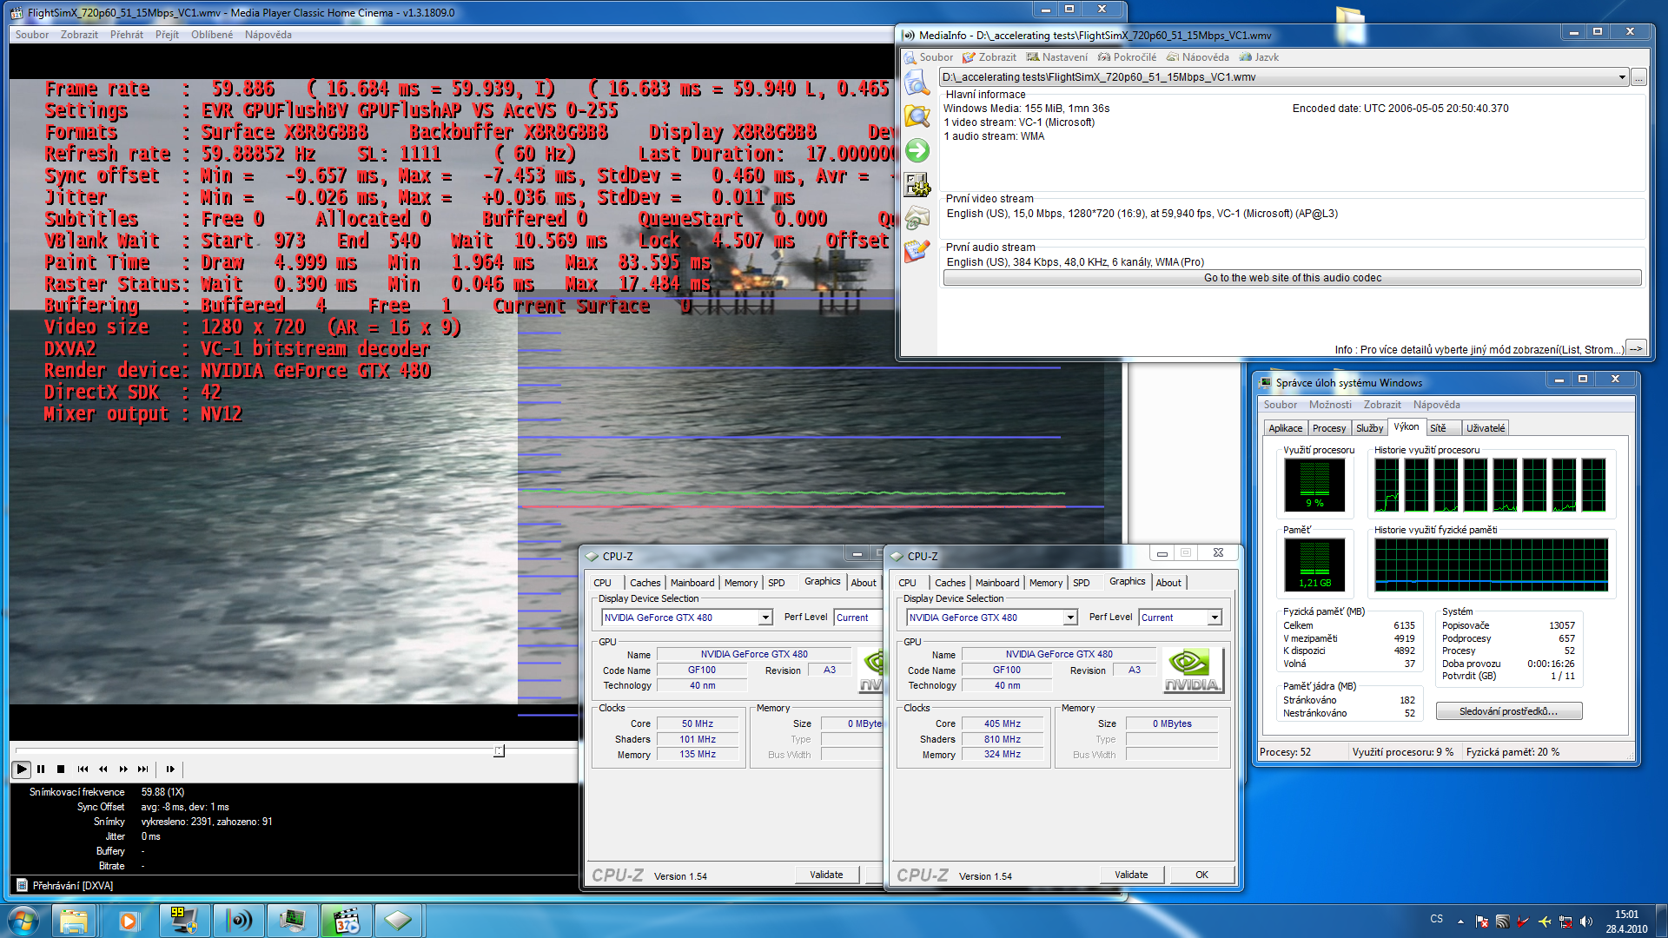Click 'Sledování prostředků...' button in Task Manager
1668x938 pixels.
pos(1508,711)
